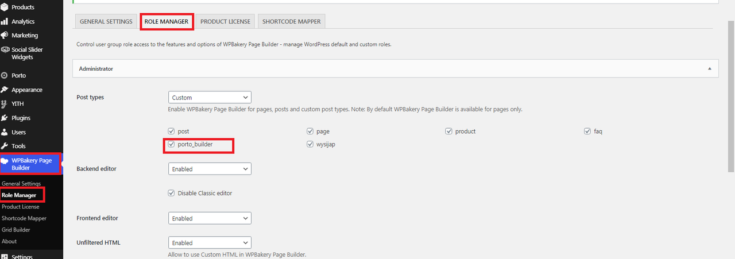Open Product License sidebar submenu item

[x=21, y=207]
